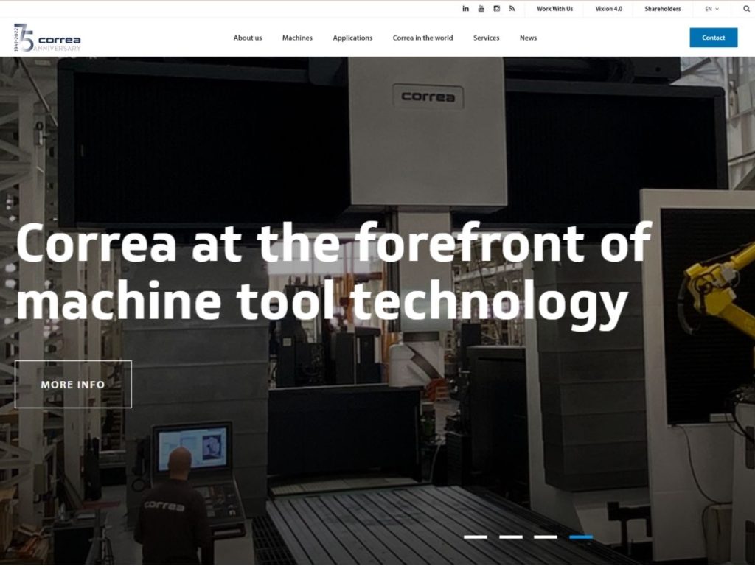Click the Correa 75 anniversary logo

pos(47,38)
